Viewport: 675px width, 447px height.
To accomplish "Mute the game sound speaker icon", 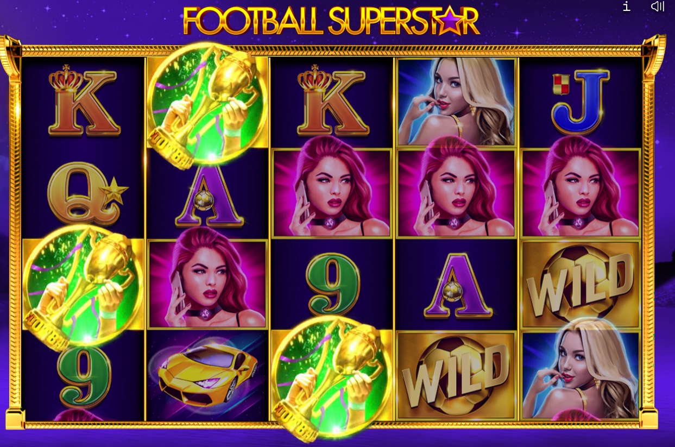I will [658, 7].
